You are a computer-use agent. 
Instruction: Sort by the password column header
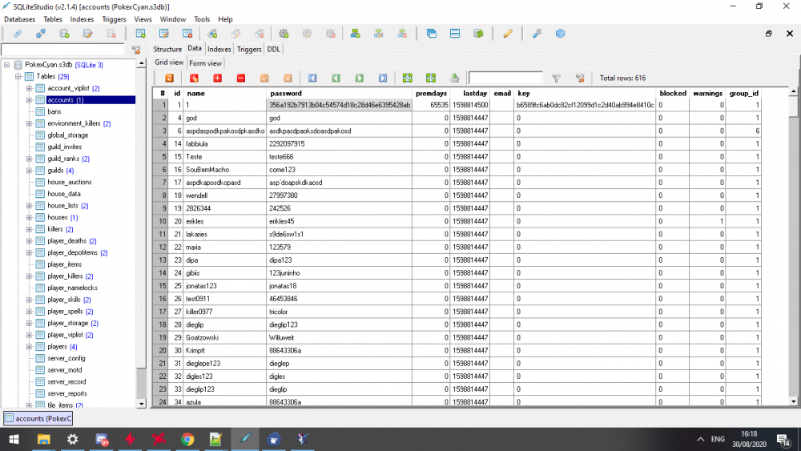339,94
